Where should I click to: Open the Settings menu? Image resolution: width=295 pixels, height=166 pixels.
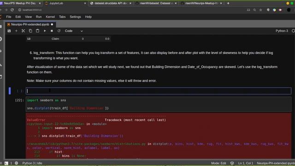coord(75,17)
